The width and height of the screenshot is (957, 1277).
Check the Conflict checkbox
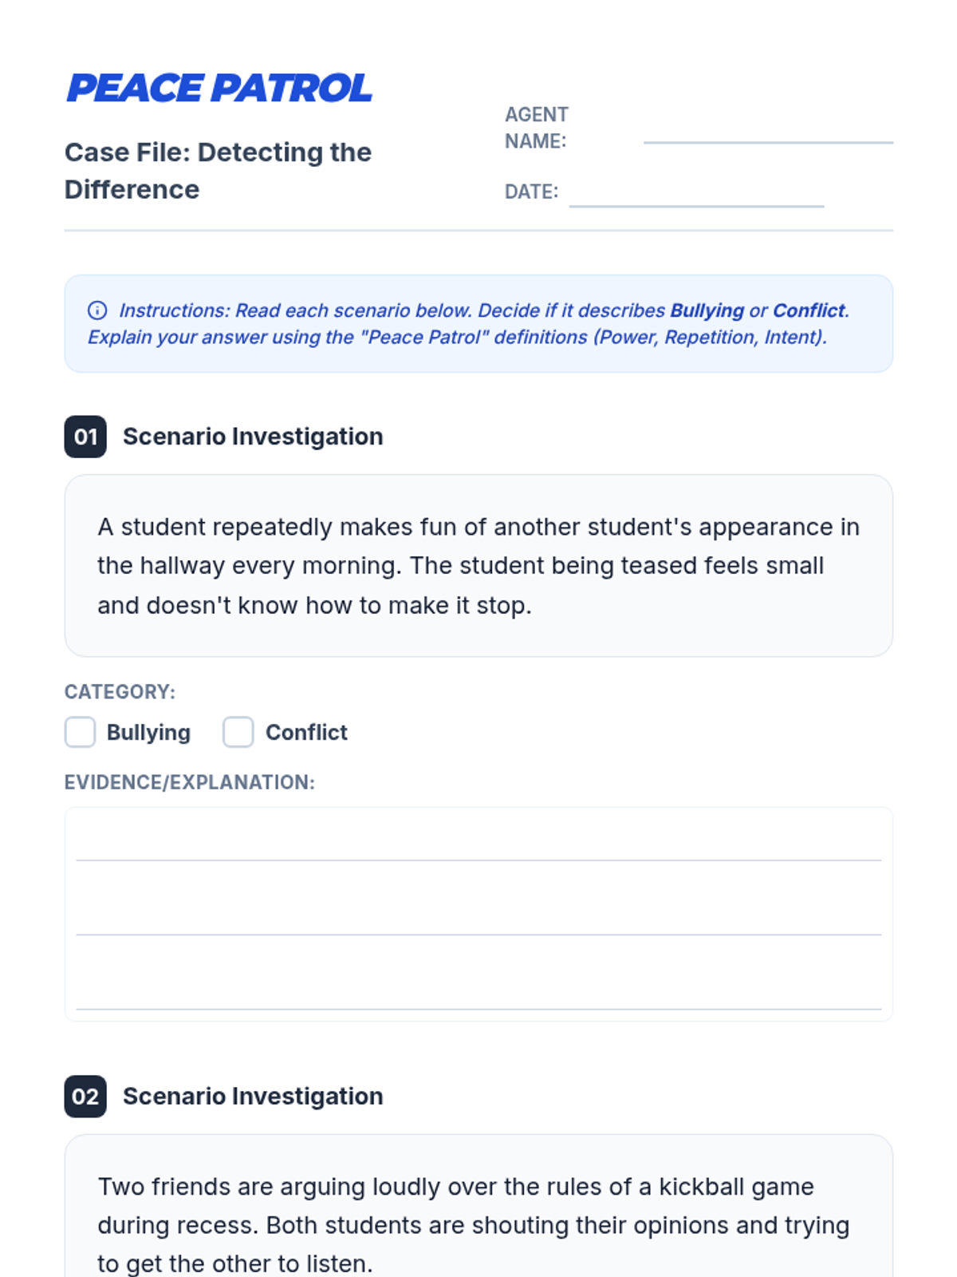[x=238, y=732]
